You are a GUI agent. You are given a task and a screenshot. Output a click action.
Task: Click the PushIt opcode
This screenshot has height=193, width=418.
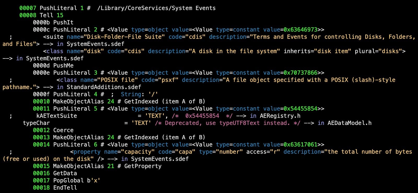pyautogui.click(x=63, y=22)
